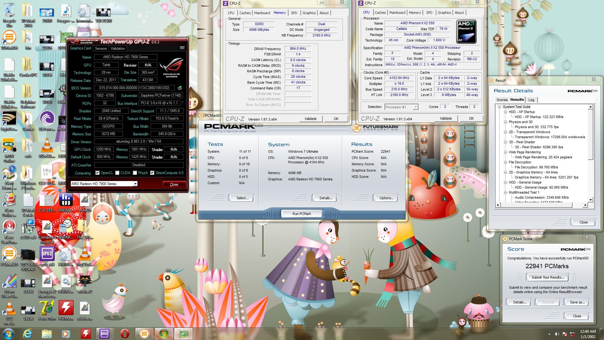The image size is (604, 340).
Task: Click the Select... button under Tests
Action: tap(243, 198)
